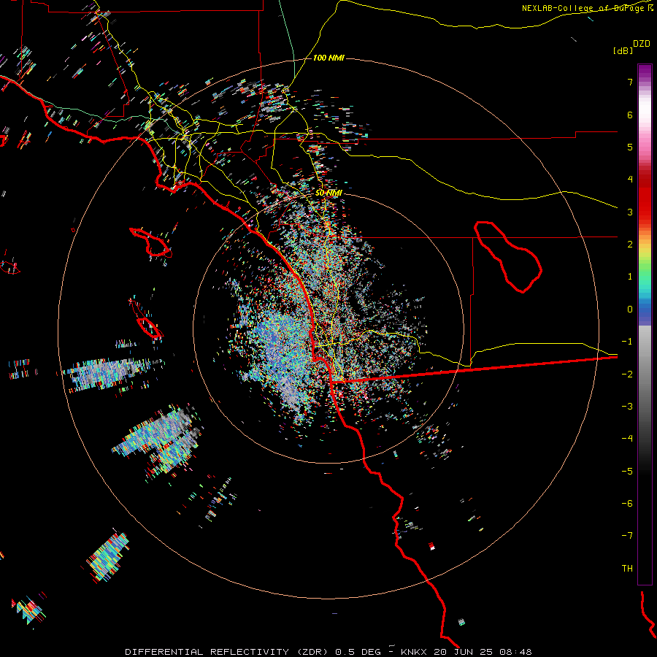The image size is (657, 657).
Task: Click the 4 value on the color scale
Action: tap(630, 180)
